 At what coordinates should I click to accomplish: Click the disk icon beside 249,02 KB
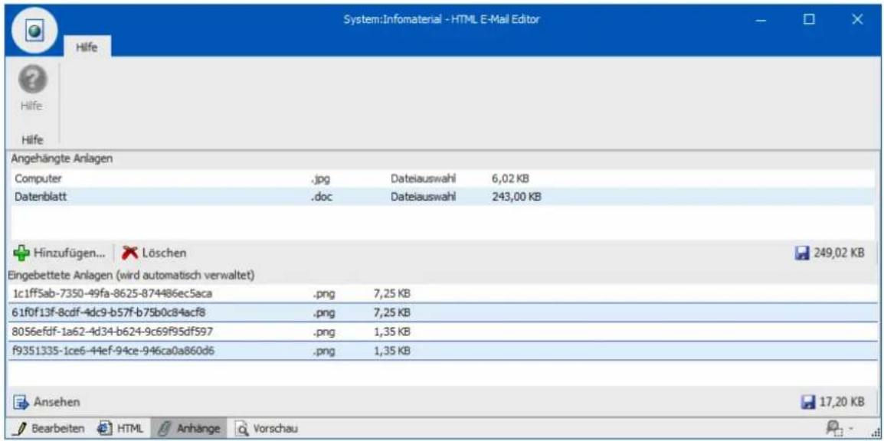[x=801, y=253]
